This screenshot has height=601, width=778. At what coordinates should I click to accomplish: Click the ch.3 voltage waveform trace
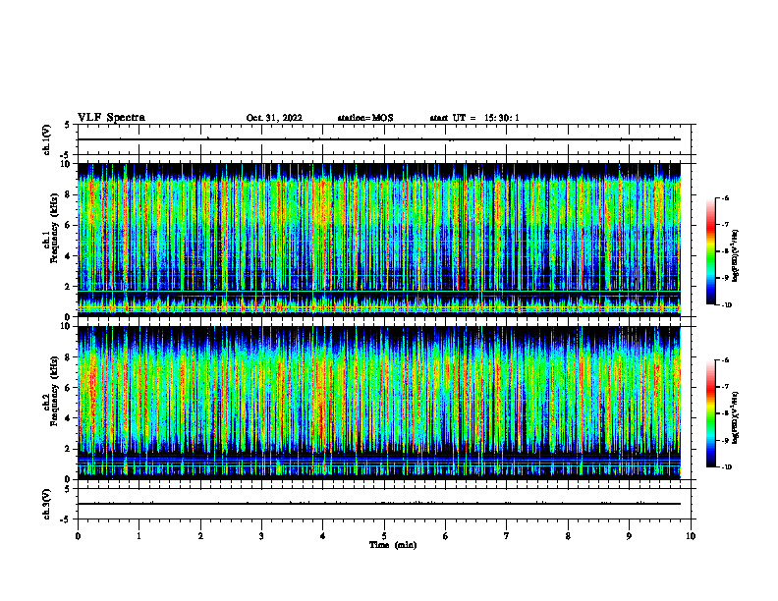tap(379, 504)
